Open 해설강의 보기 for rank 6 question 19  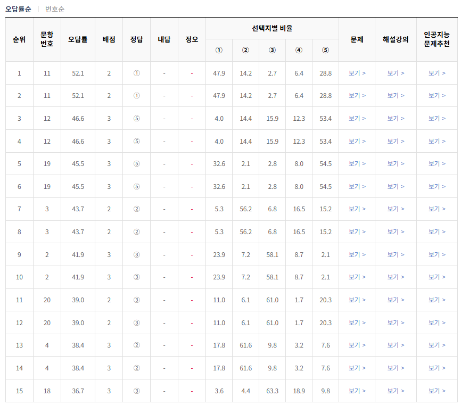[x=395, y=186]
